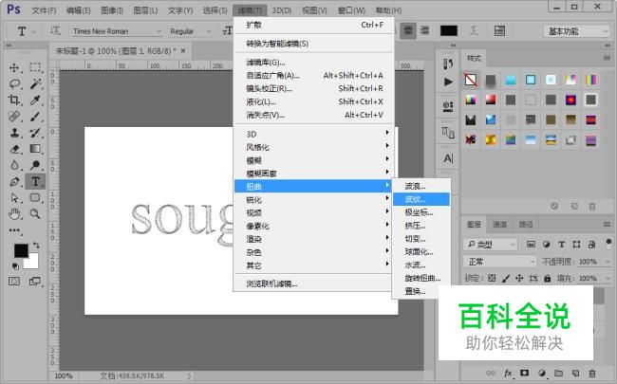This screenshot has width=617, height=384.
Task: Open the 填充 fill percentage dropdown
Action: pos(608,278)
